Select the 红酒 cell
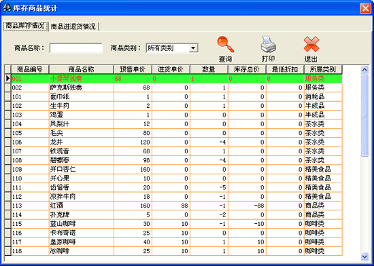 coord(82,206)
